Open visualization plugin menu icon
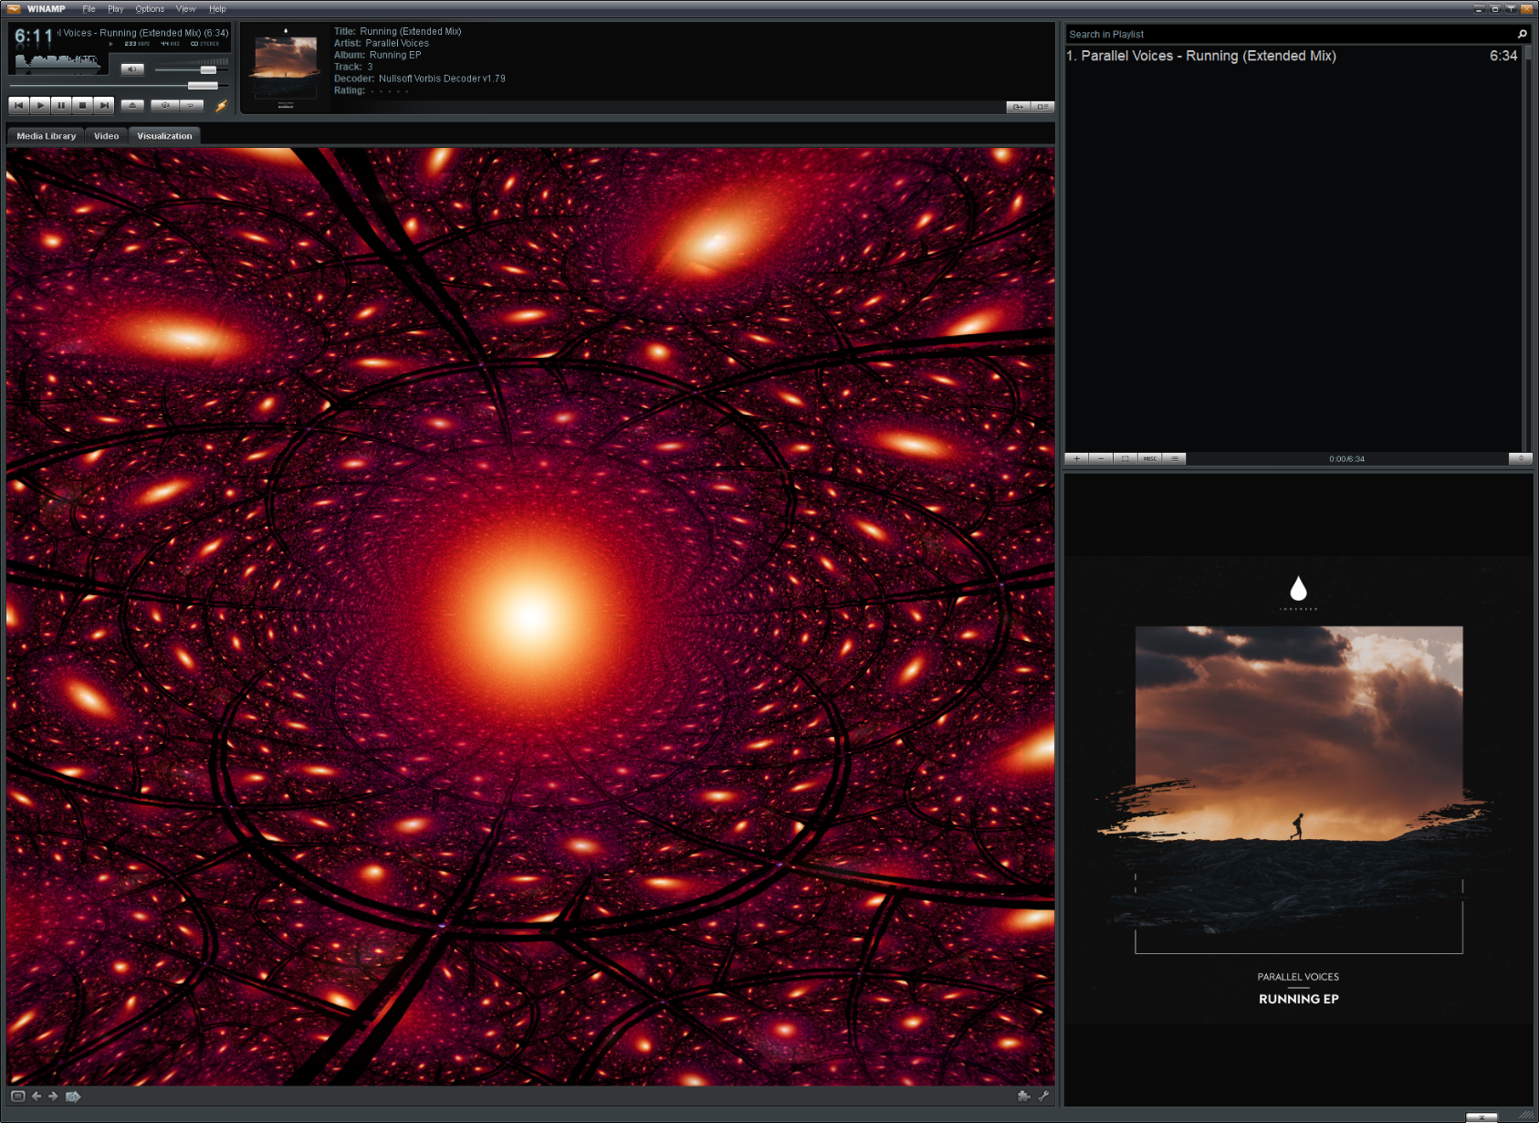 tap(1023, 1096)
